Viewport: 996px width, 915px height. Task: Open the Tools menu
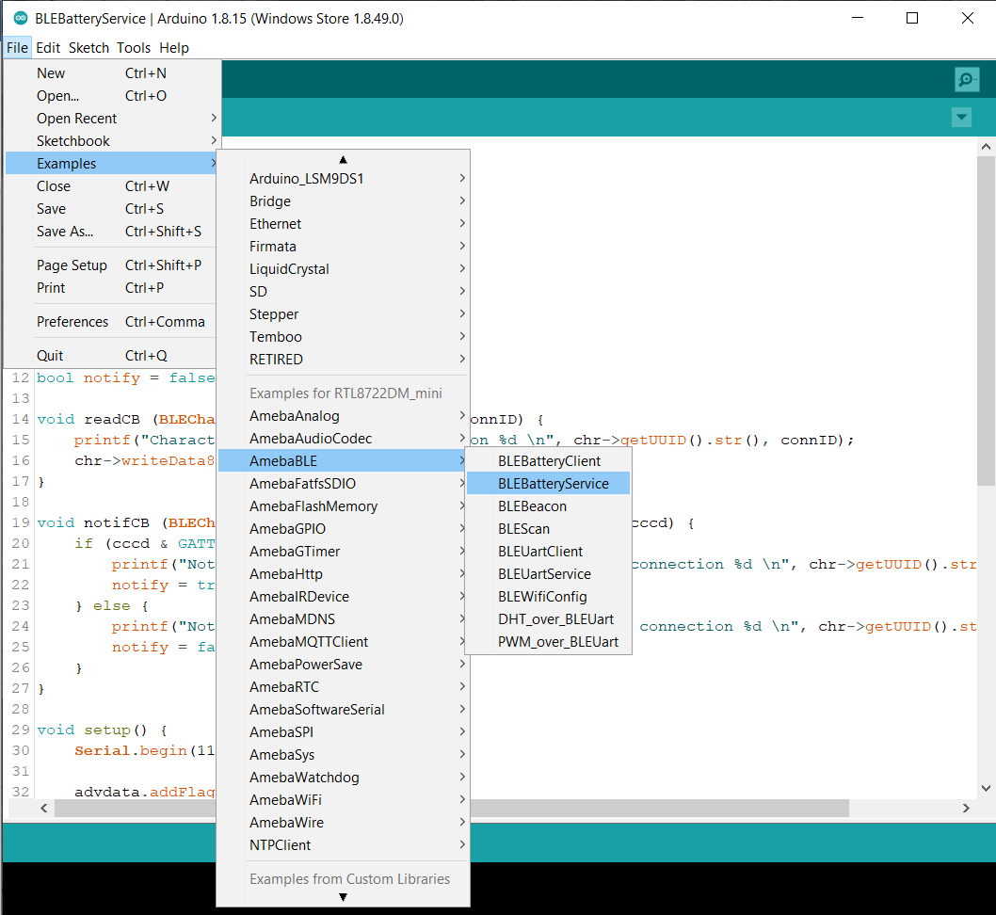click(134, 48)
